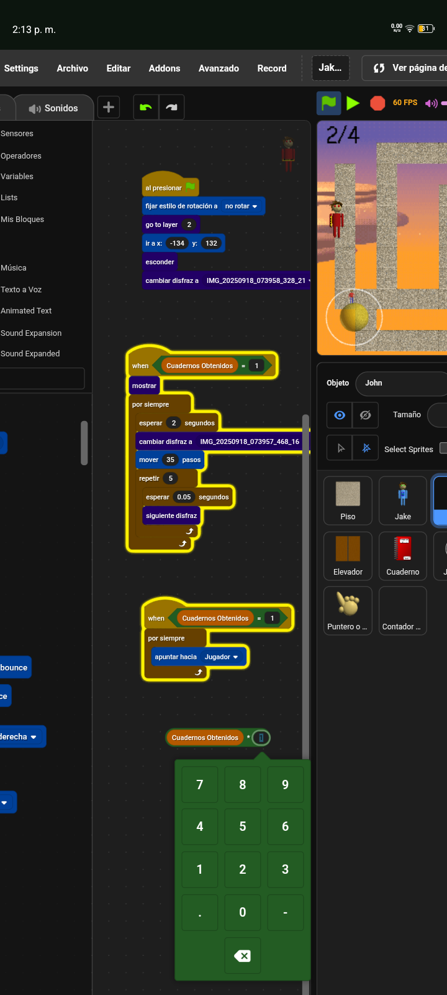Screen dimensions: 447x995
Task: Open the Sensores block category
Action: [17, 134]
